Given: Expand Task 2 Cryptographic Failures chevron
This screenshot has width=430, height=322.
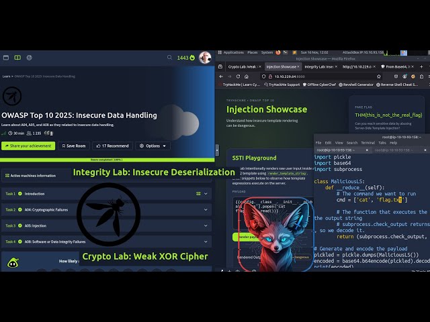Looking at the screenshot, I should pos(206,210).
